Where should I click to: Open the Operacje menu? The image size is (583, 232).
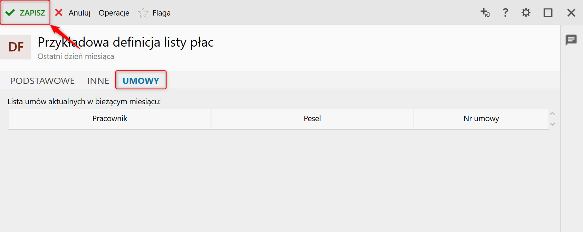point(114,13)
